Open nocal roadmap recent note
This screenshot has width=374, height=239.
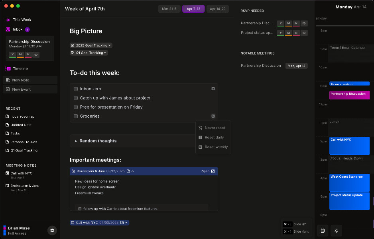(20, 117)
